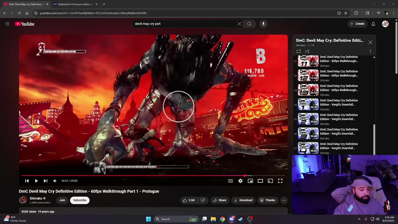Go back in browser history
The height and width of the screenshot is (224, 398).
coord(4,13)
